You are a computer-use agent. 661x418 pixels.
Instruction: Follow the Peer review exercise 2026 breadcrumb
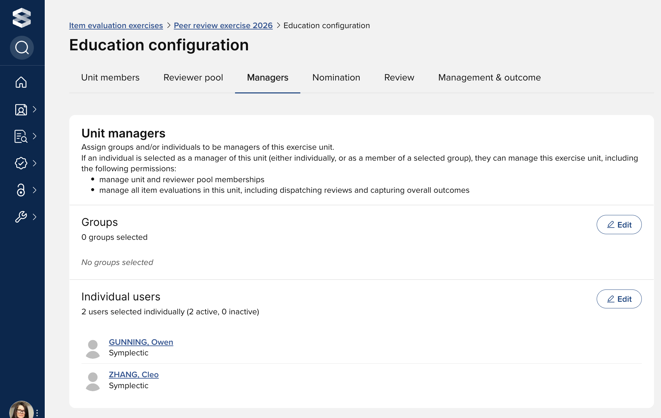(223, 26)
